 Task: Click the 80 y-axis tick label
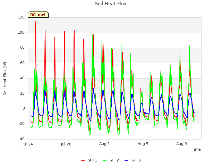(22, 48)
